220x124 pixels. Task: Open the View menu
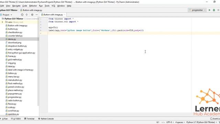pyautogui.click(x=8, y=6)
